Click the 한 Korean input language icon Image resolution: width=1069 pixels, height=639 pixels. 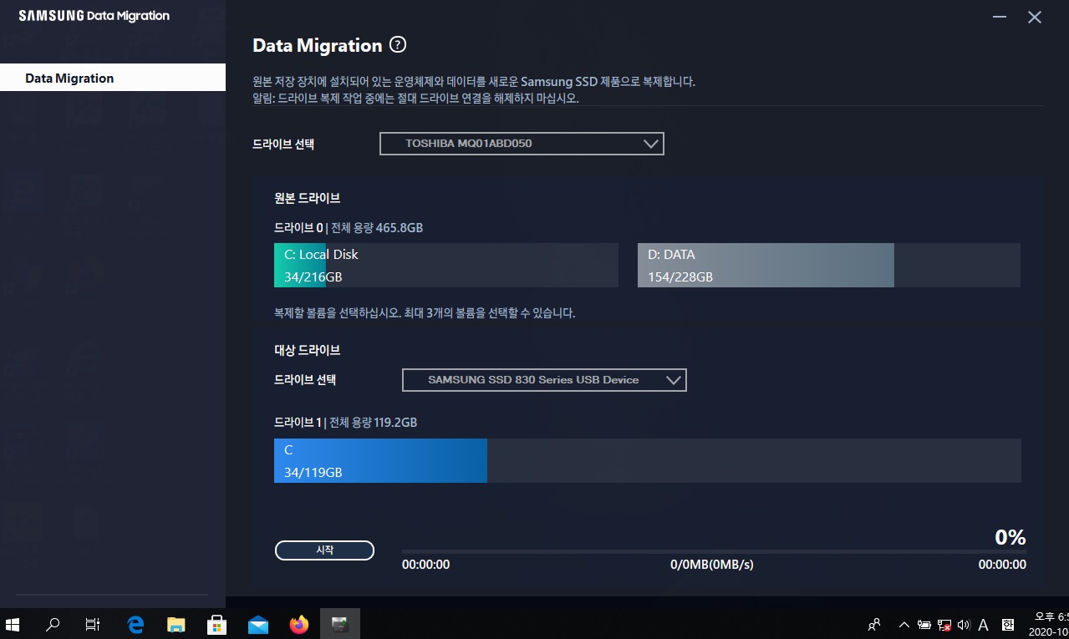click(x=1008, y=624)
